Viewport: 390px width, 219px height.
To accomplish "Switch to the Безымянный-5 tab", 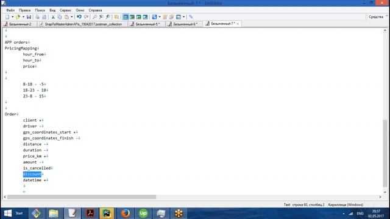I will click(146, 24).
